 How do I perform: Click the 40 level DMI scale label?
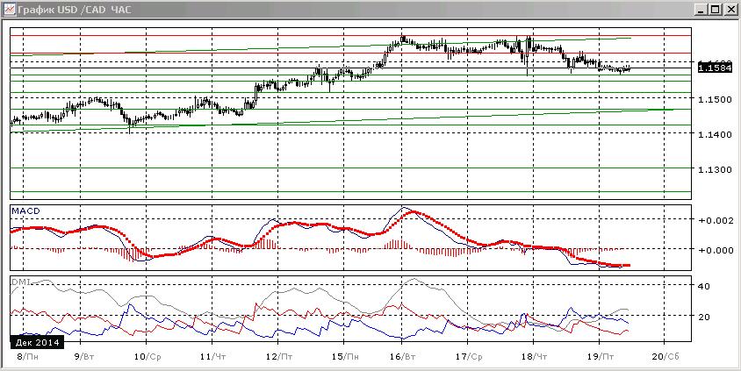704,286
